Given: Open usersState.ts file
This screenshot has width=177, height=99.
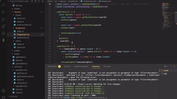Looking at the screenshot, I should click(22, 64).
